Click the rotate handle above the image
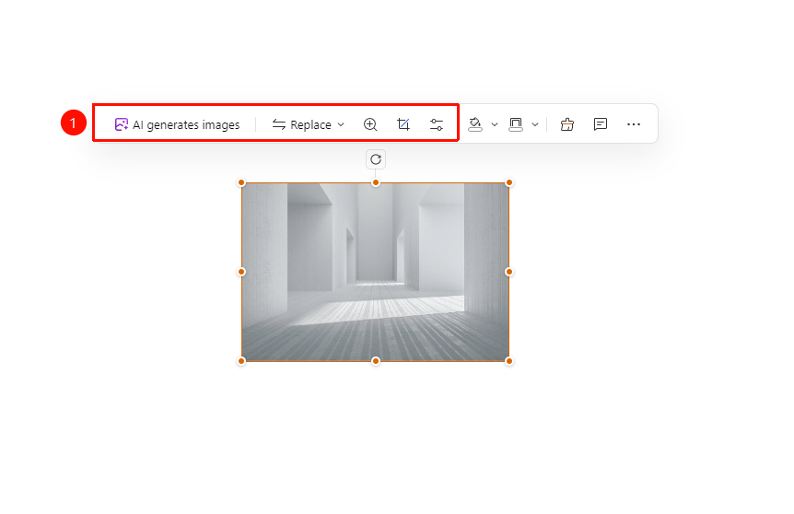Viewport: 794px width, 514px height. tap(376, 159)
